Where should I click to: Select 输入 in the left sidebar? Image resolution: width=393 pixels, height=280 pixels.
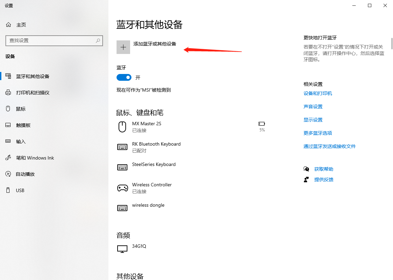21,141
